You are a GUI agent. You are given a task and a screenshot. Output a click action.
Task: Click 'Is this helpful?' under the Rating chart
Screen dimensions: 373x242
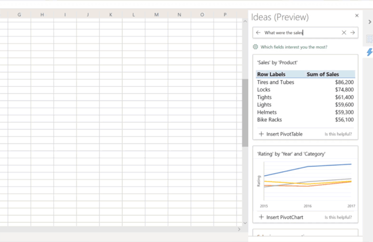point(338,218)
